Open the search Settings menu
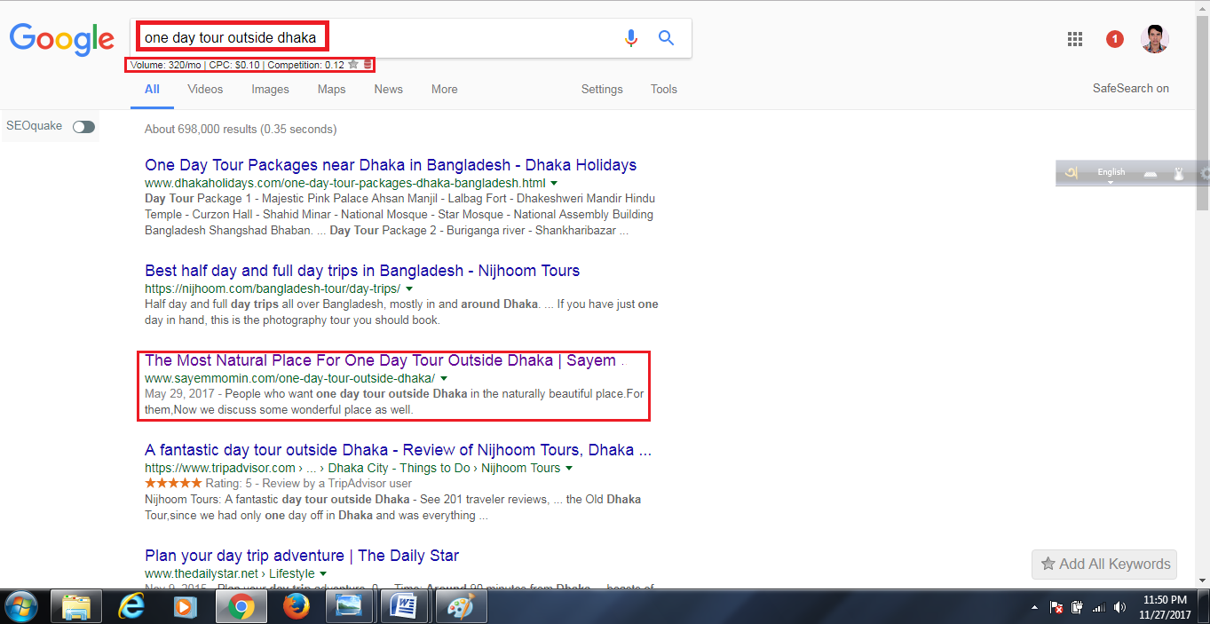This screenshot has height=624, width=1210. click(602, 89)
